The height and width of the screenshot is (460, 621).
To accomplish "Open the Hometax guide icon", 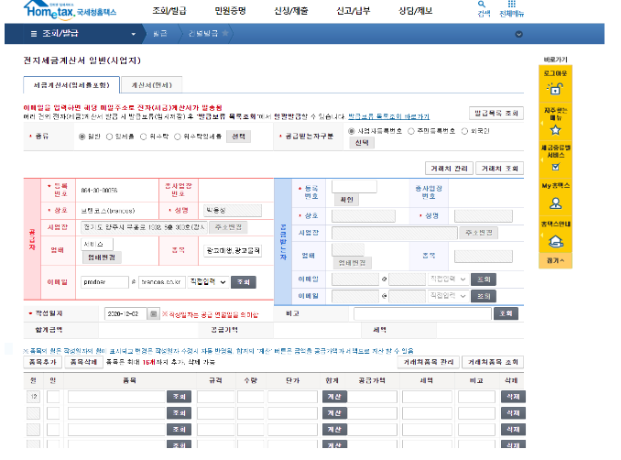I will click(555, 241).
